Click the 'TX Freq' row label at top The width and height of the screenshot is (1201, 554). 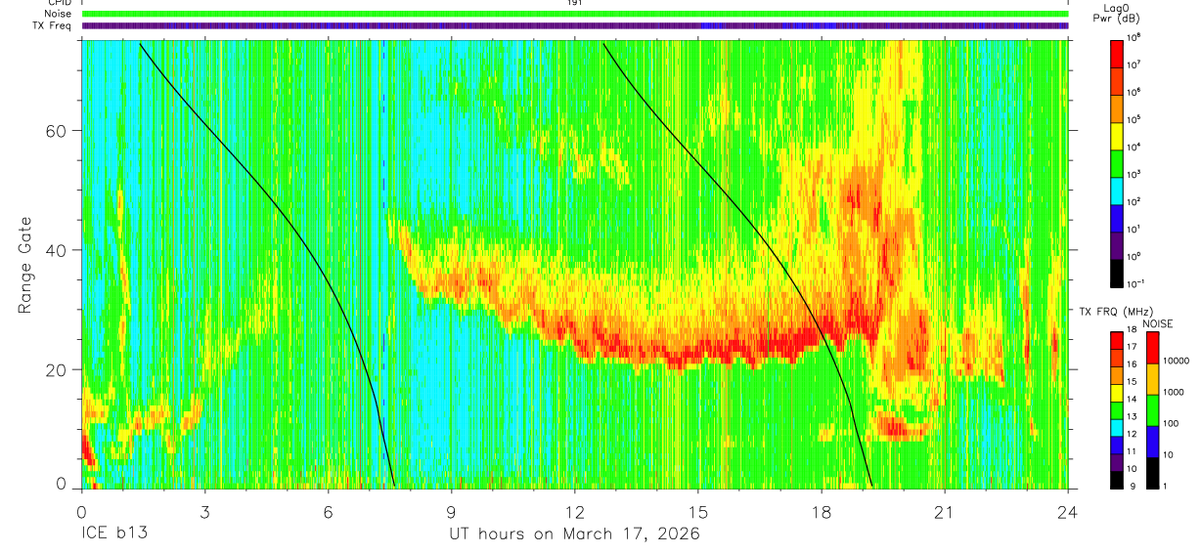point(54,25)
